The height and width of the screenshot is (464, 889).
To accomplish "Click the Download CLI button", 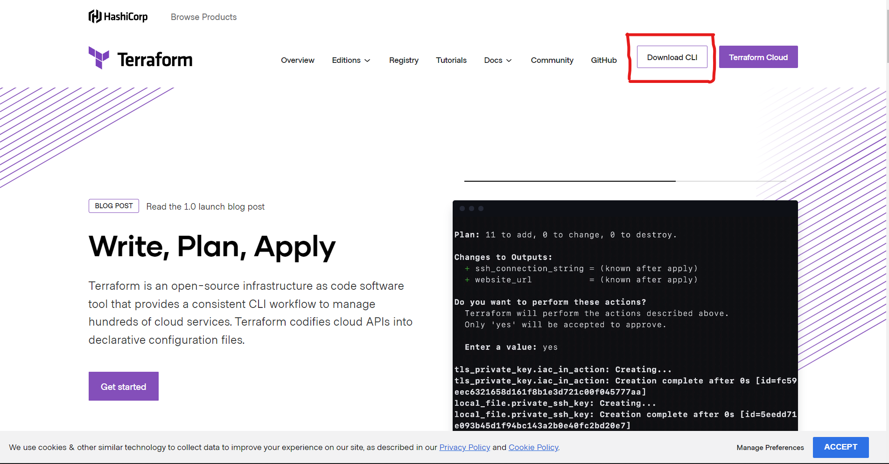I will 672,57.
